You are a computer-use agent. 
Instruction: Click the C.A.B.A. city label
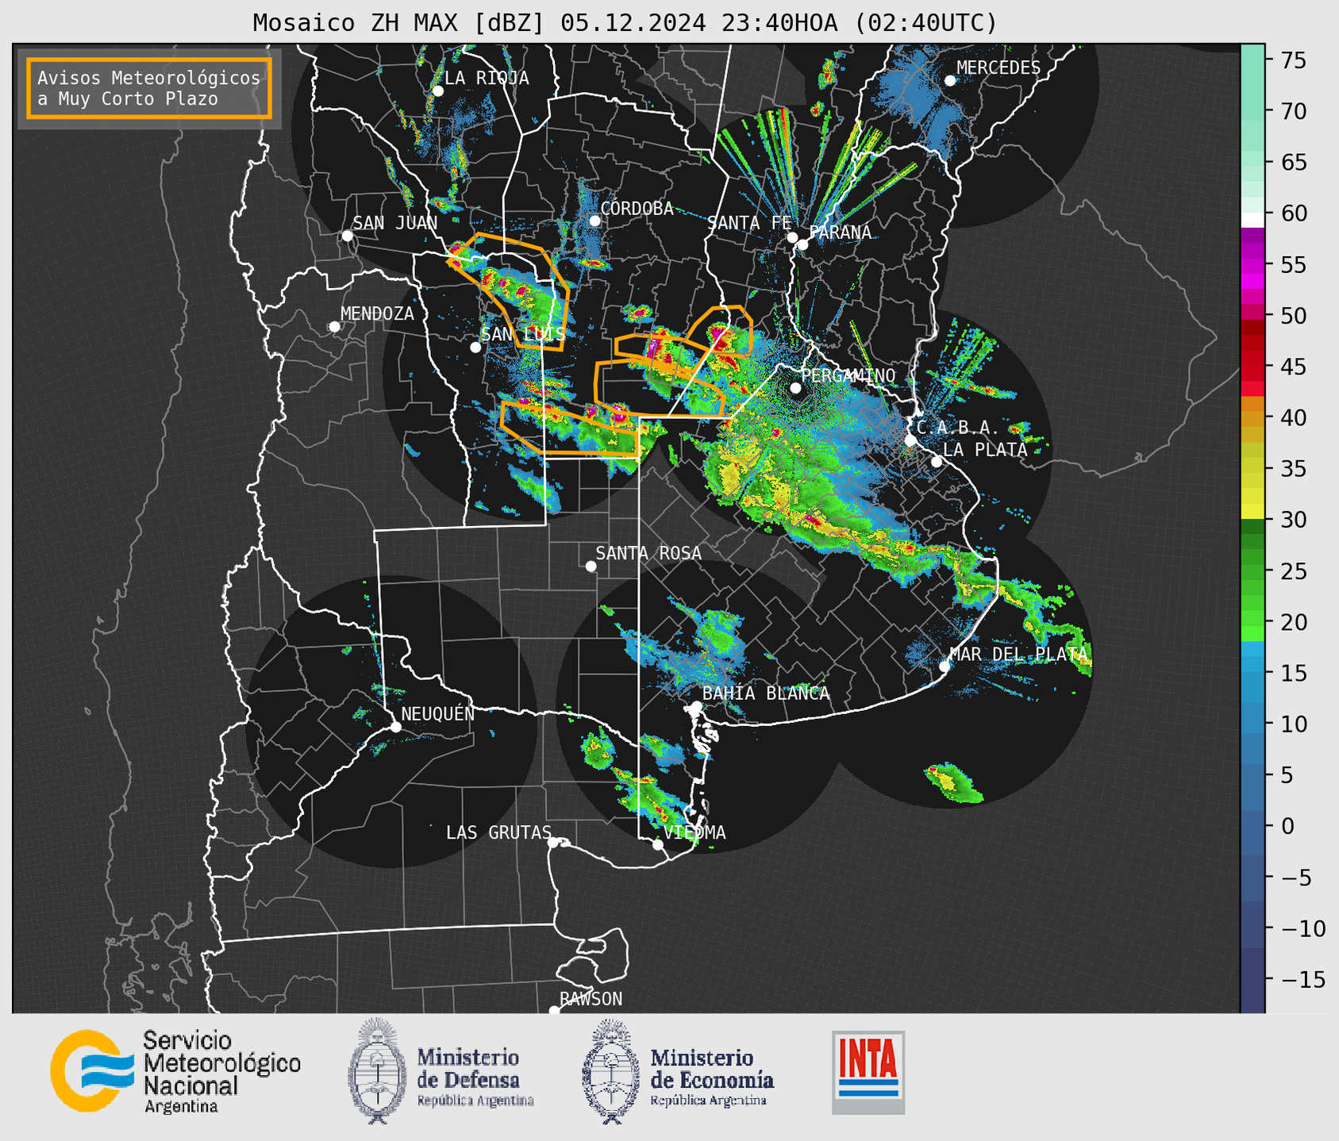tap(957, 428)
